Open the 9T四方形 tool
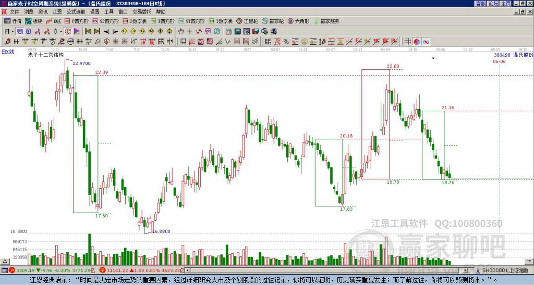The image size is (534, 285). coord(191,21)
